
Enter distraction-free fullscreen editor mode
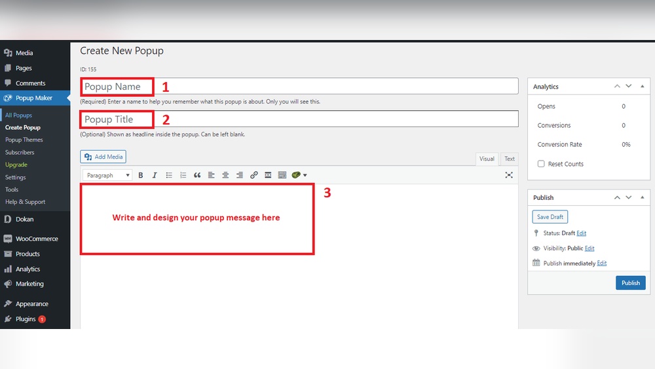click(x=509, y=175)
